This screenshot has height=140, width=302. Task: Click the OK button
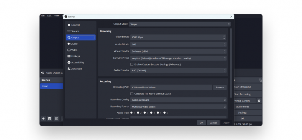[x=201, y=123]
